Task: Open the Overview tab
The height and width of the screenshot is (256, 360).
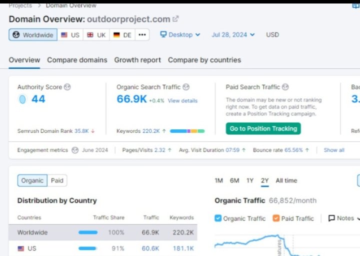Action: [x=24, y=60]
